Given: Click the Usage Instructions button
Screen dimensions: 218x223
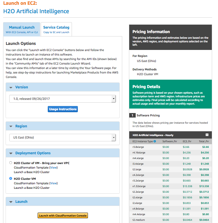Looking at the screenshot, I should tap(63, 109).
